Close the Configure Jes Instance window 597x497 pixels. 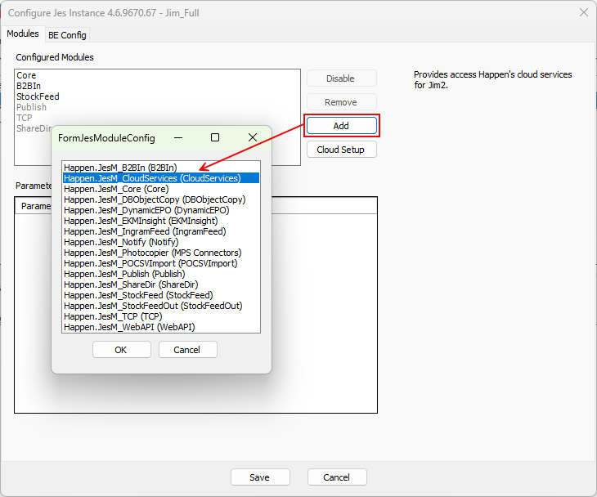pyautogui.click(x=583, y=12)
